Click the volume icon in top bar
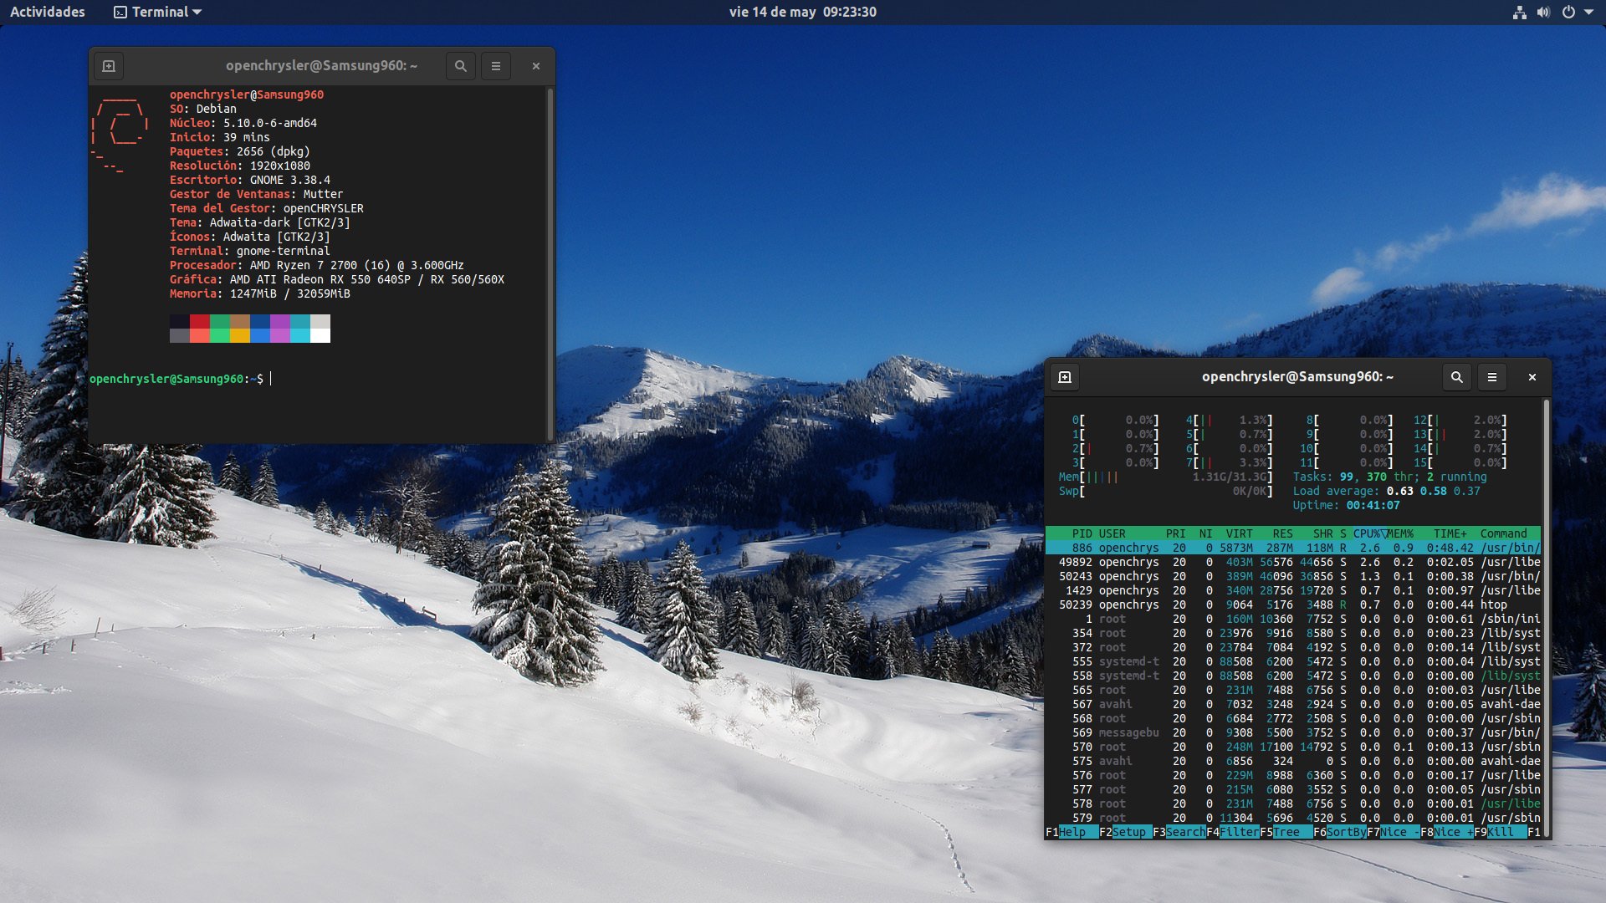 (x=1543, y=13)
